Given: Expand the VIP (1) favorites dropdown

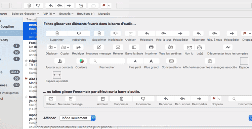Looking at the screenshot, I should pyautogui.click(x=49, y=14).
